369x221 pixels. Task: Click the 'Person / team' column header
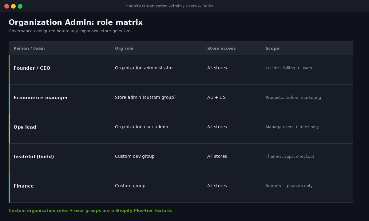(x=29, y=48)
